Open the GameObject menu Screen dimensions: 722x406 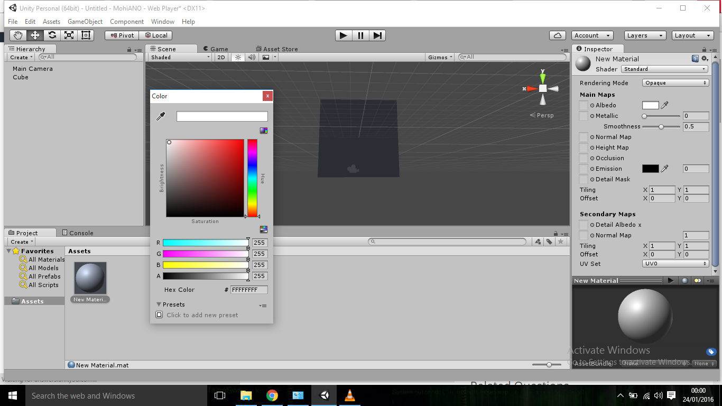[85, 22]
